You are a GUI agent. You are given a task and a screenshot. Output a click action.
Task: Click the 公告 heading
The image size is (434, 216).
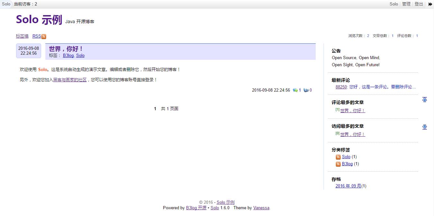(x=336, y=51)
